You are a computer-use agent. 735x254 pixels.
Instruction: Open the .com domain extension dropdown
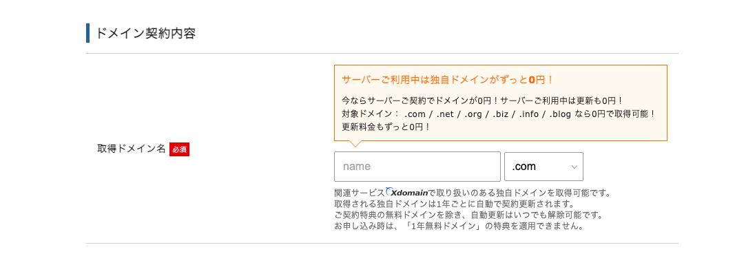pos(544,167)
